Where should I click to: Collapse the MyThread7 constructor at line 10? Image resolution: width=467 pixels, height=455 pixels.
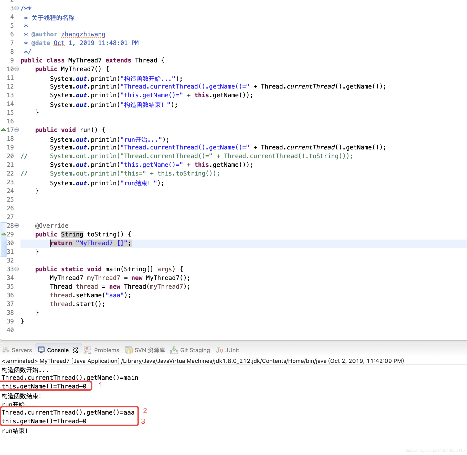click(x=16, y=69)
